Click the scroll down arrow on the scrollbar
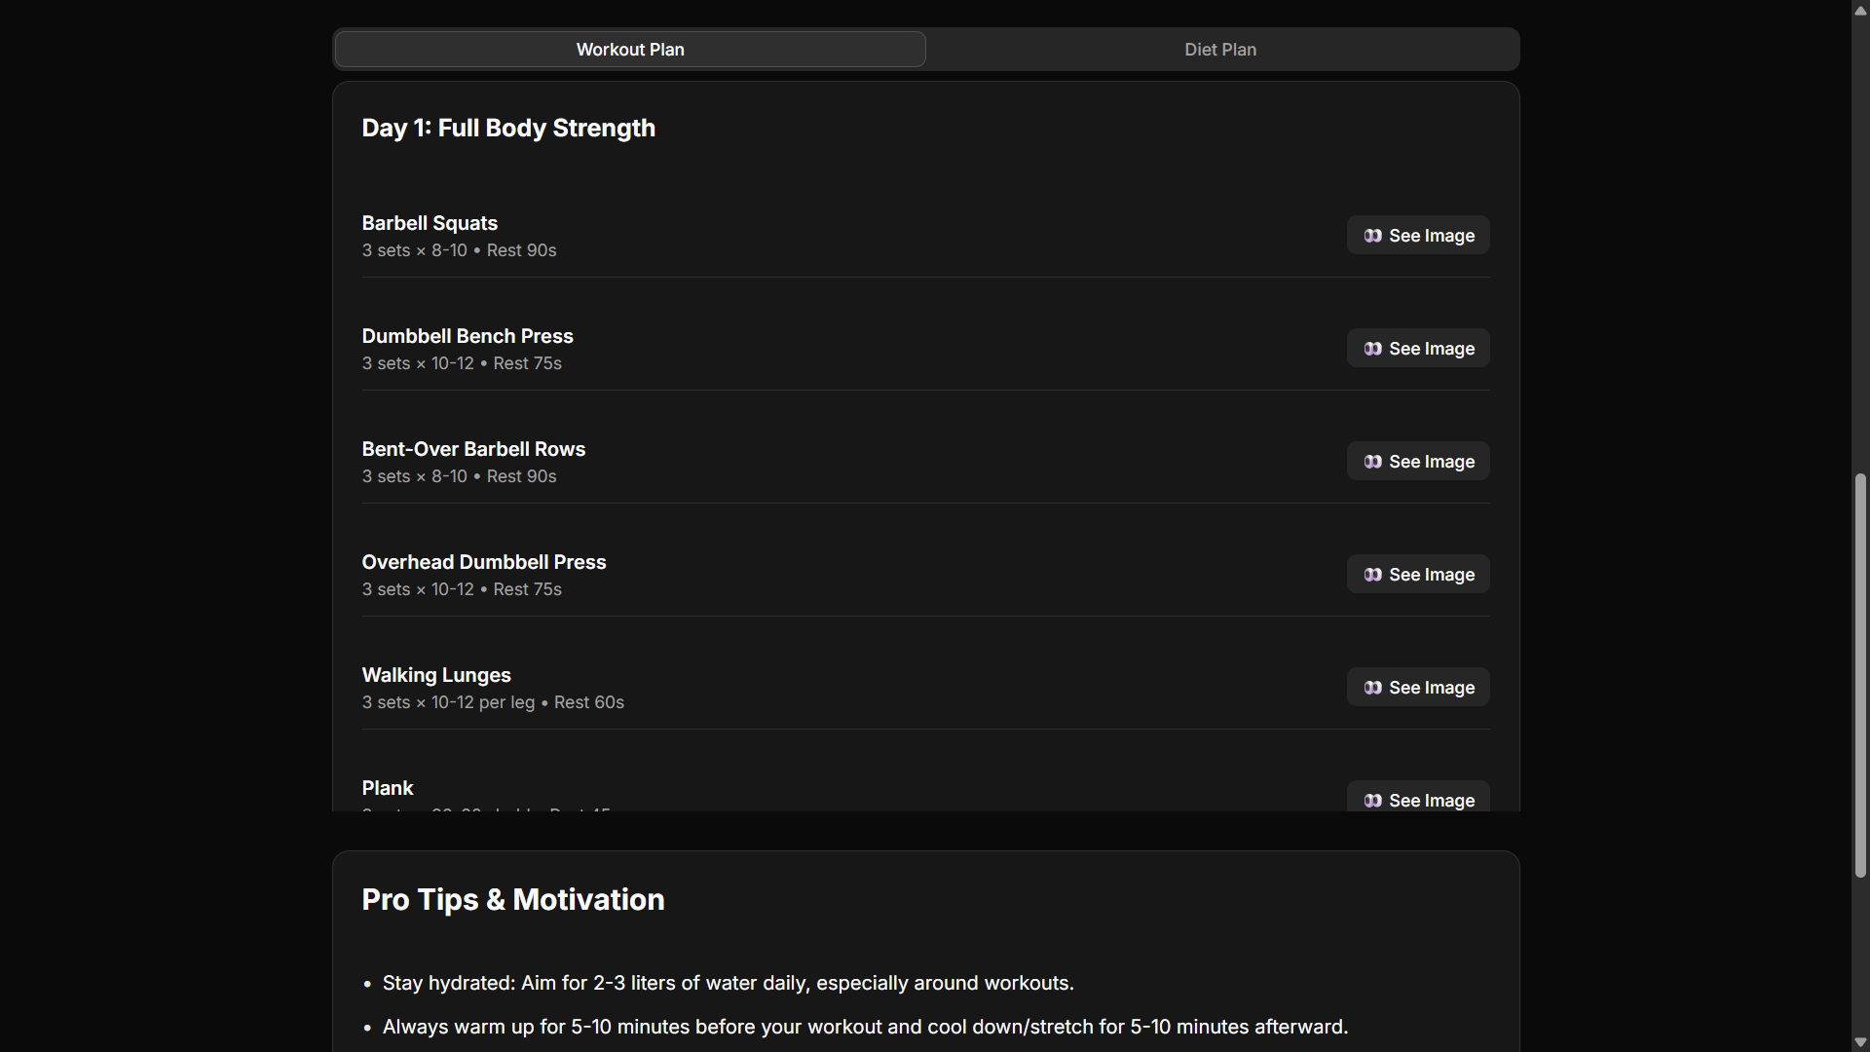1870x1052 pixels. point(1860,1042)
